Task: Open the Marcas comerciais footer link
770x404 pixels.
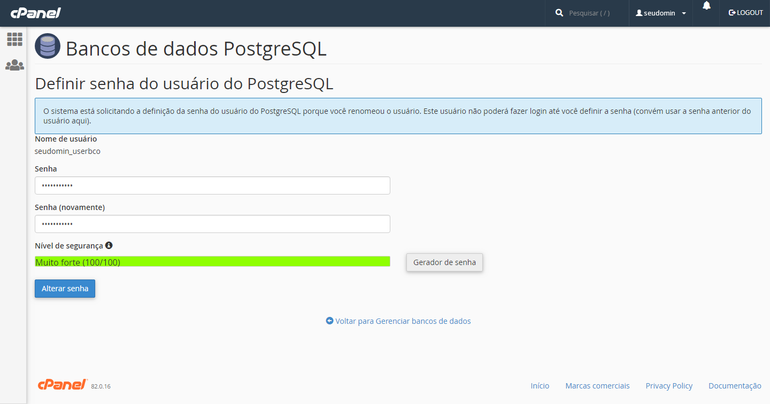Action: point(597,386)
